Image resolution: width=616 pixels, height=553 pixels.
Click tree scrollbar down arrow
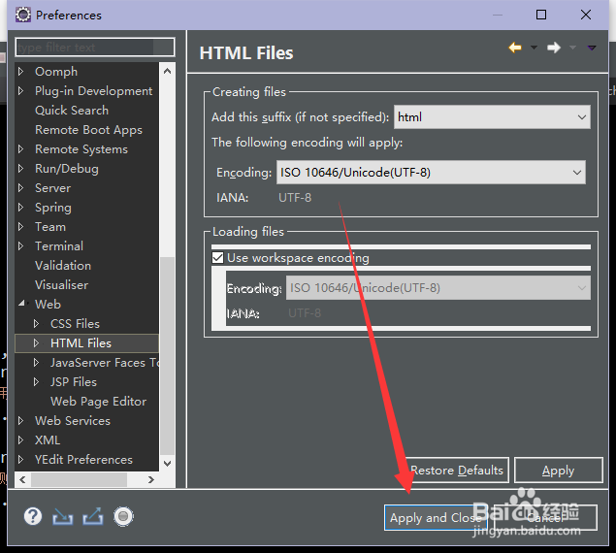(168, 463)
